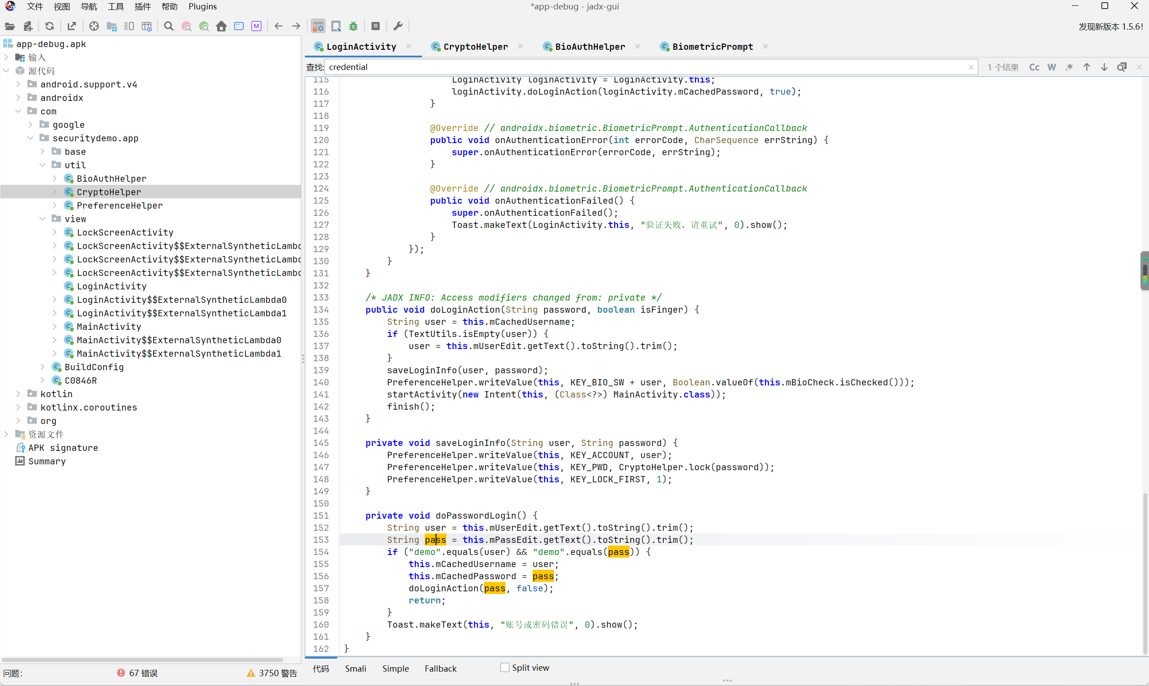Reload files with the refresh icon
The height and width of the screenshot is (686, 1149).
[x=49, y=26]
